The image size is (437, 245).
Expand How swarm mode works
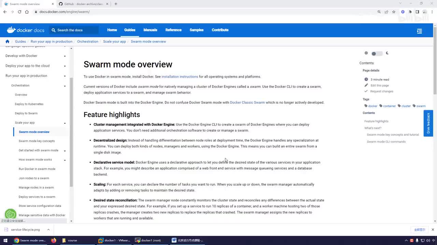pos(65,160)
